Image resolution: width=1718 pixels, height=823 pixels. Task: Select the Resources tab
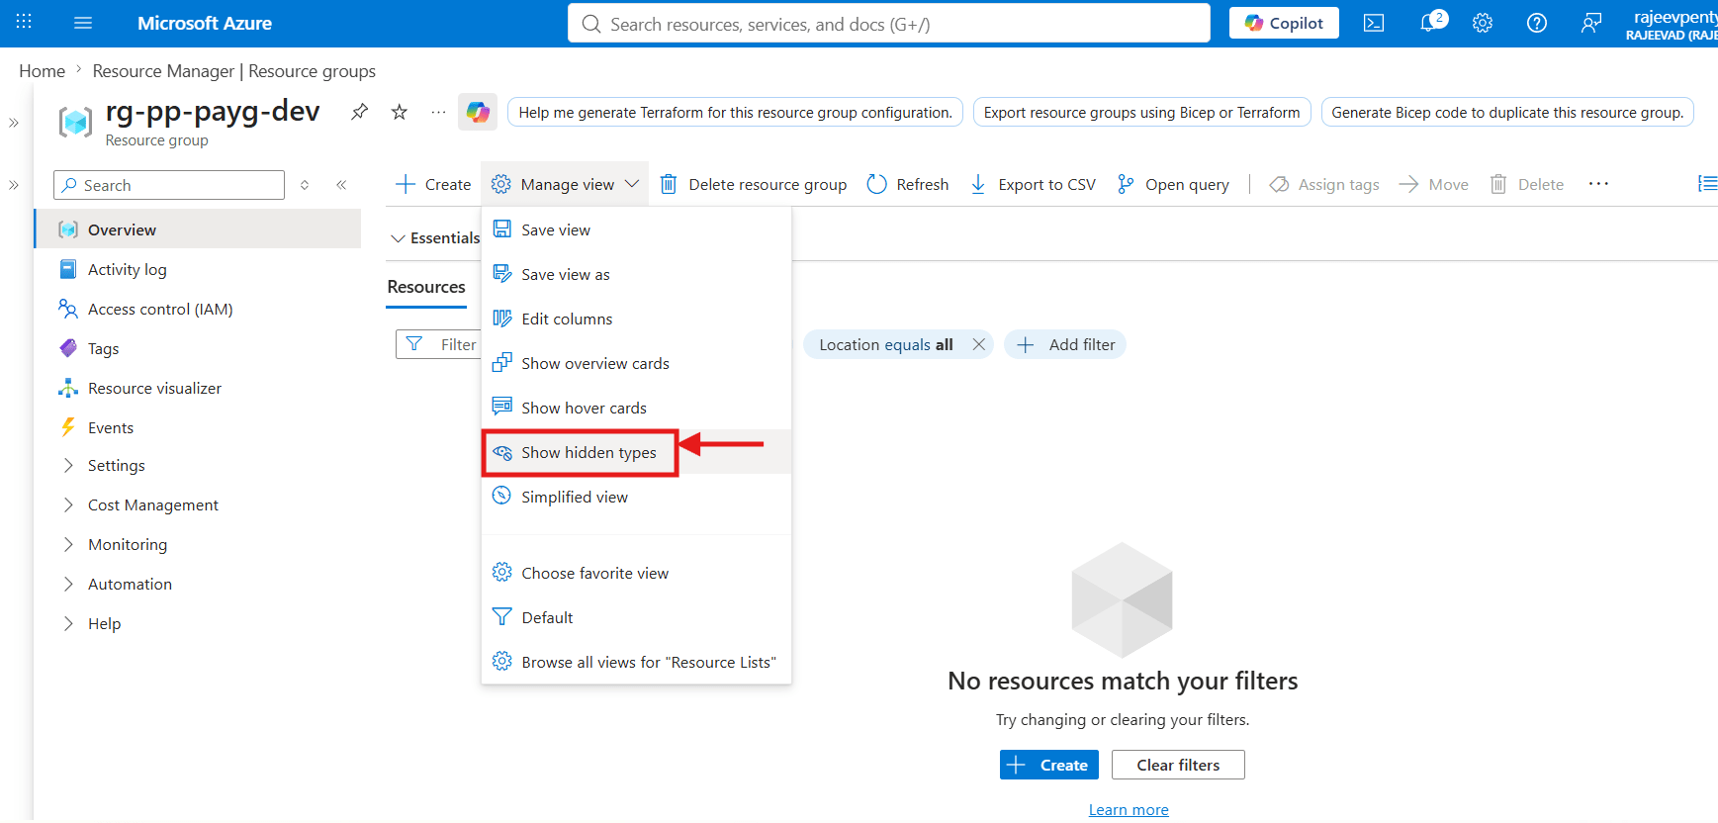pos(426,287)
